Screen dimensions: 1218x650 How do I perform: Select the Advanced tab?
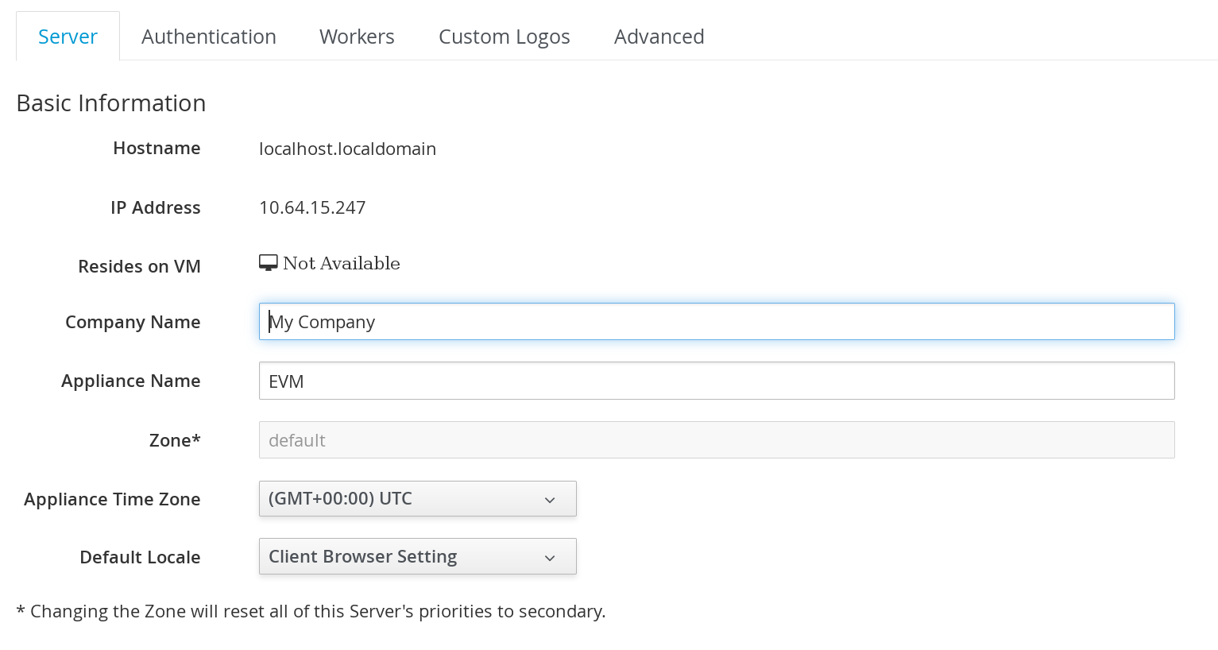[x=659, y=37]
